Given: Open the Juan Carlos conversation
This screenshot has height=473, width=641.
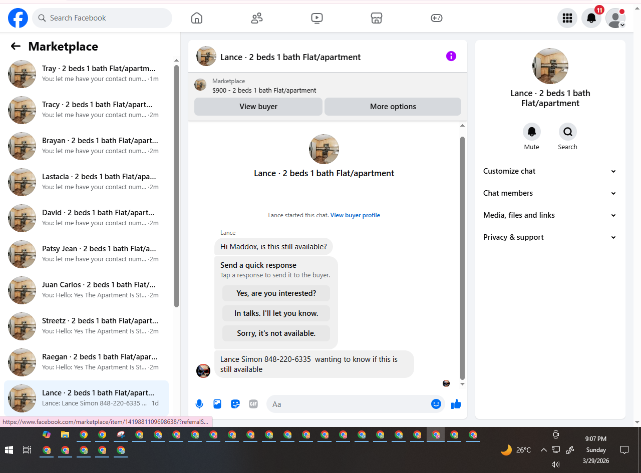Looking at the screenshot, I should (x=86, y=290).
